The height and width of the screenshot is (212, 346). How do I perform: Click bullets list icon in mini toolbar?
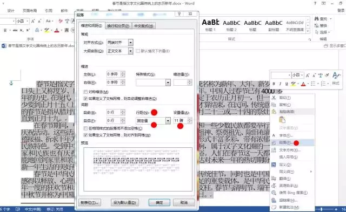click(x=313, y=84)
